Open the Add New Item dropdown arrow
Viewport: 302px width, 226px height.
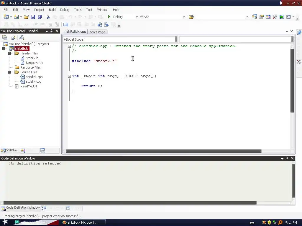coord(21,17)
